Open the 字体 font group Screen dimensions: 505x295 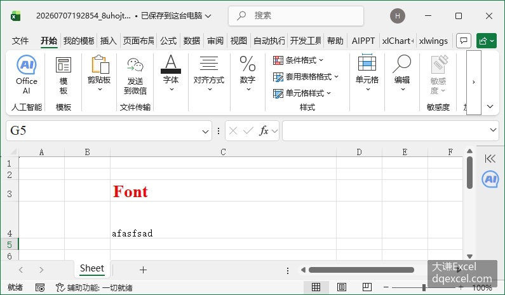point(171,73)
